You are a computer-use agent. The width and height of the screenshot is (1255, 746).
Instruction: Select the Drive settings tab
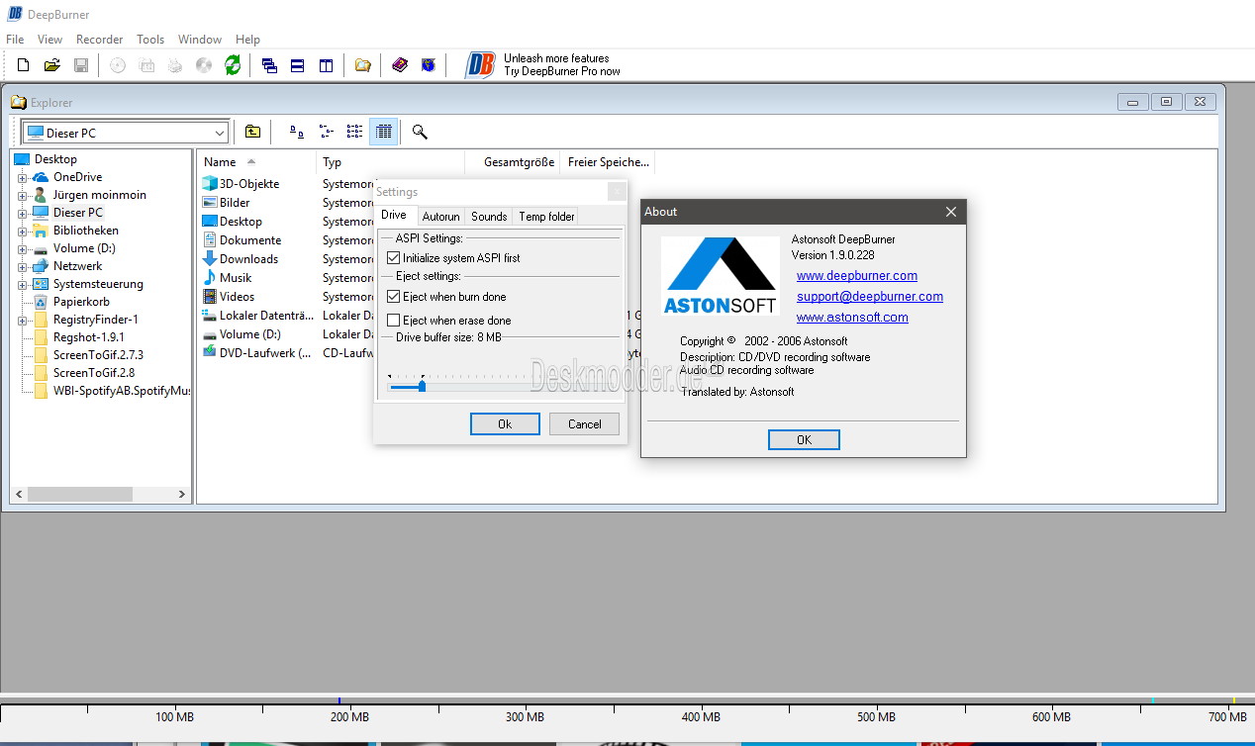tap(394, 215)
